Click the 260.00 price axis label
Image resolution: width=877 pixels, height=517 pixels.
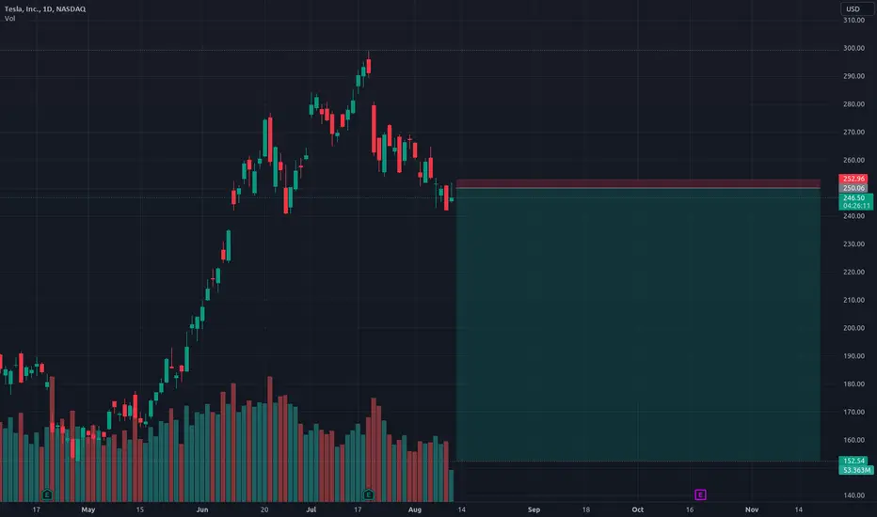click(x=854, y=160)
